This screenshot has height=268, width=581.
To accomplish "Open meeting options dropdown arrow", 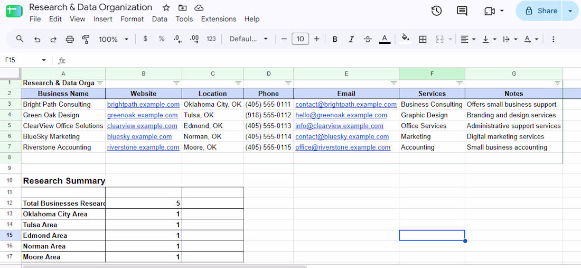I will pyautogui.click(x=502, y=11).
